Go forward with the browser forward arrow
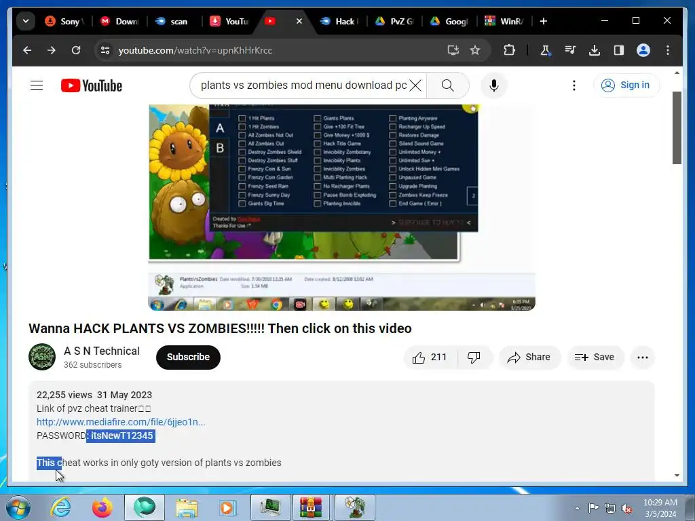Viewport: 695px width, 521px height. (x=52, y=50)
